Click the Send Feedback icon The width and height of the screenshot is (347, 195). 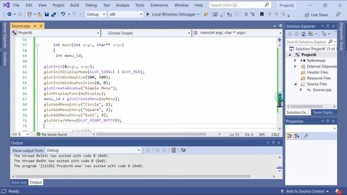(x=338, y=15)
